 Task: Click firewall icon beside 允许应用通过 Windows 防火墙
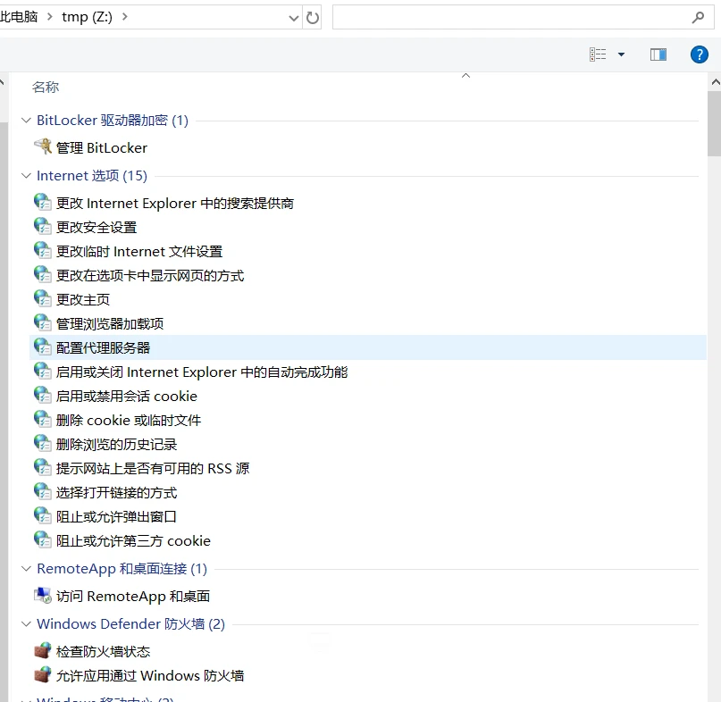pos(43,675)
